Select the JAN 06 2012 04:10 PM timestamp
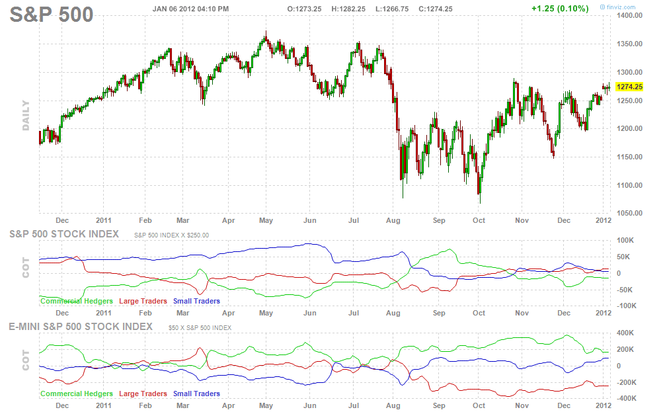This screenshot has width=665, height=416. [190, 9]
